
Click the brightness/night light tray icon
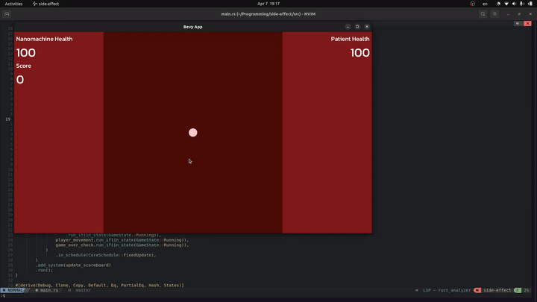point(498,4)
